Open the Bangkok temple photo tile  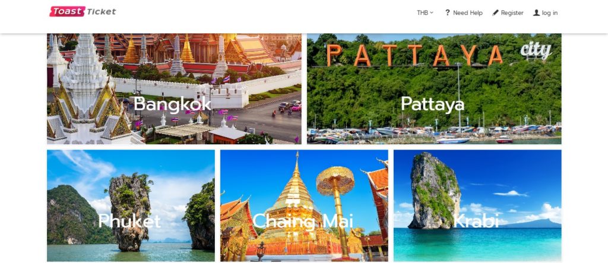(174, 89)
